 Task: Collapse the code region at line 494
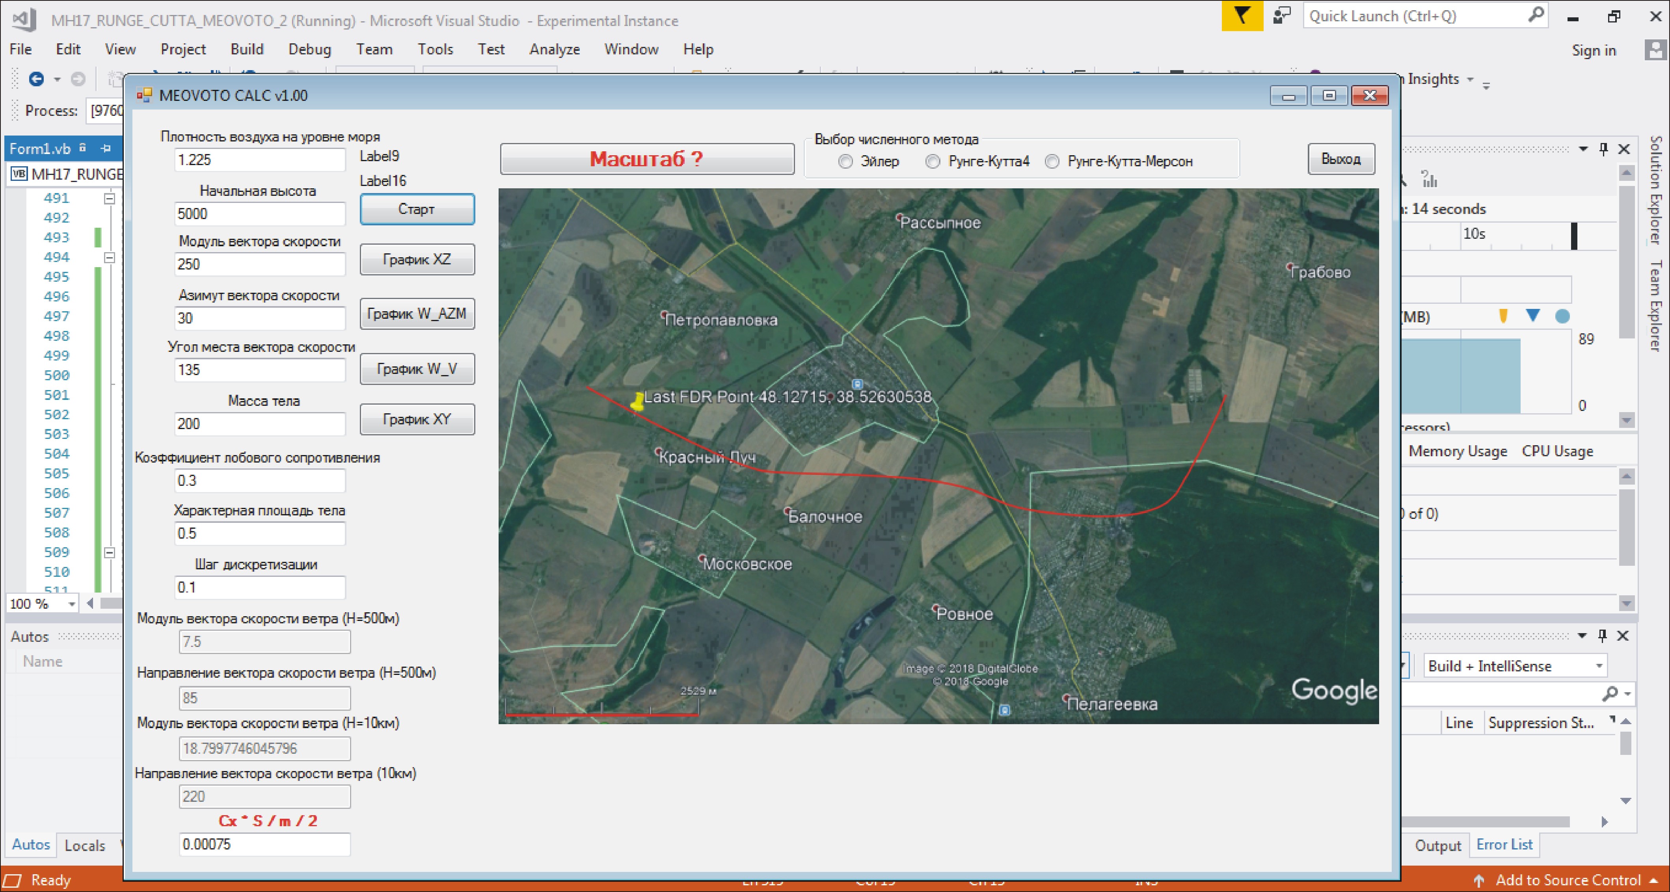point(110,257)
